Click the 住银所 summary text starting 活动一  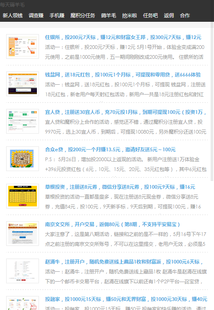click(x=125, y=52)
